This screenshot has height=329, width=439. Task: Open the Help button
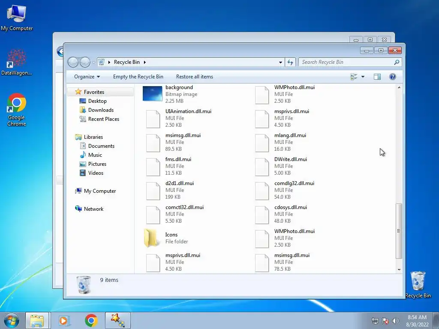pyautogui.click(x=393, y=77)
